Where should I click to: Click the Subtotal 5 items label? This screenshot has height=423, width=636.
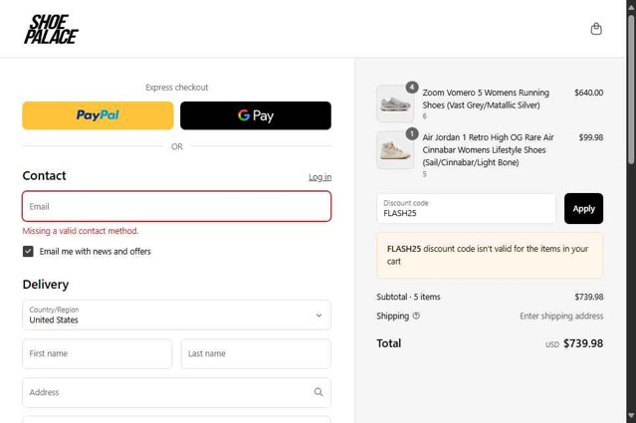click(408, 297)
